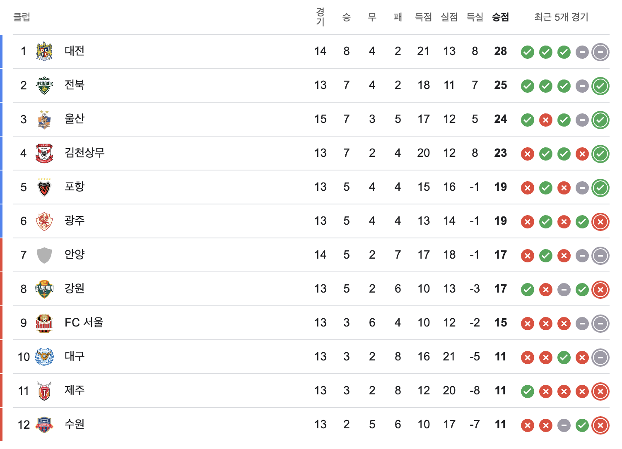Click the 포항 club crest icon
The height and width of the screenshot is (449, 622).
[x=44, y=187]
